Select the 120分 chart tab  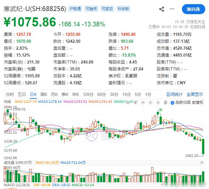point(88,94)
